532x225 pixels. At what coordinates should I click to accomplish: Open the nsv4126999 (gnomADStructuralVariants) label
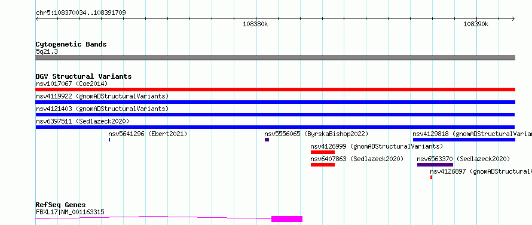(377, 146)
